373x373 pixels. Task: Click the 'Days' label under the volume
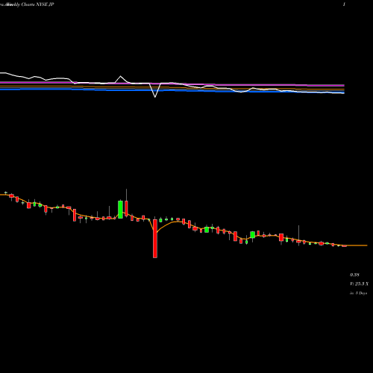(x=358, y=293)
